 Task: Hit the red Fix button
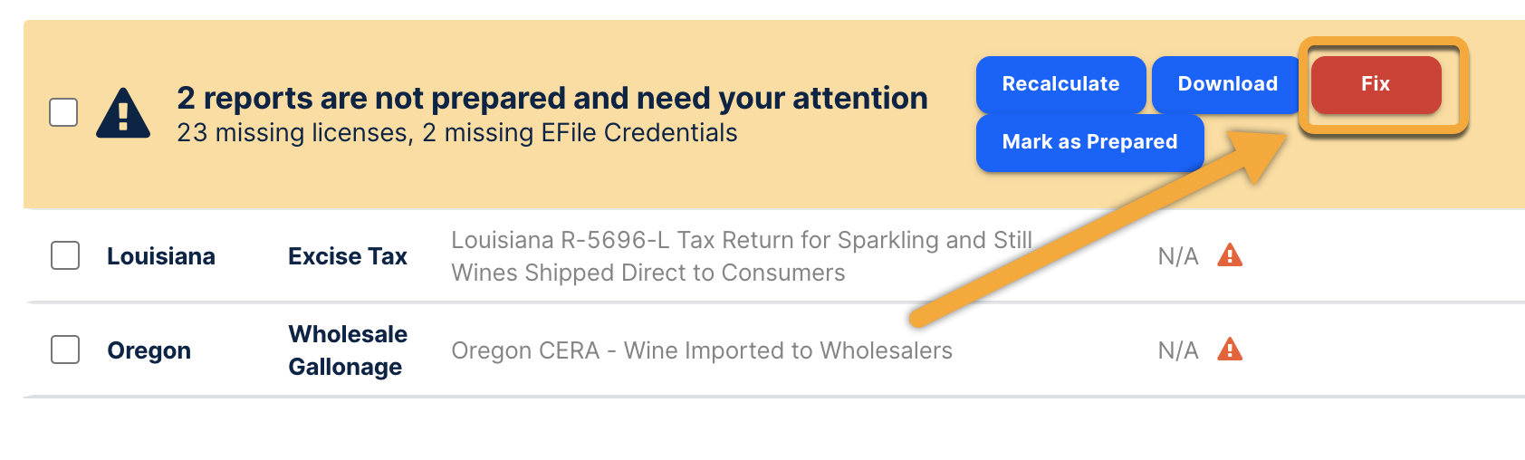(1375, 84)
